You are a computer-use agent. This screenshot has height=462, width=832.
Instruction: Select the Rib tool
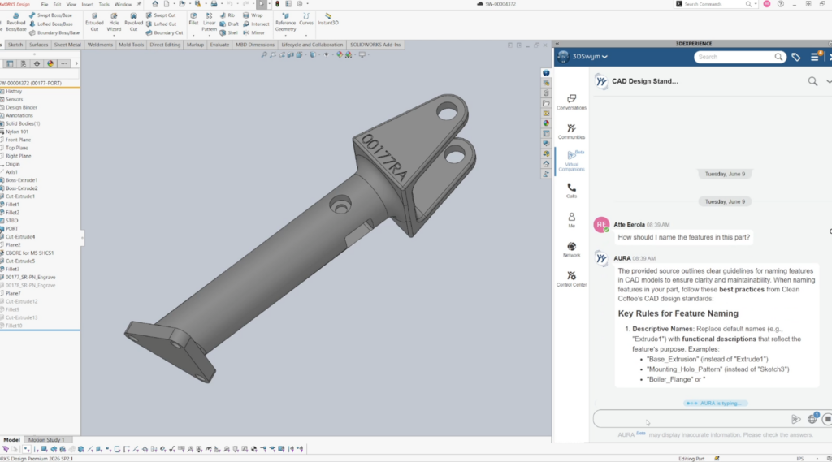tap(227, 15)
